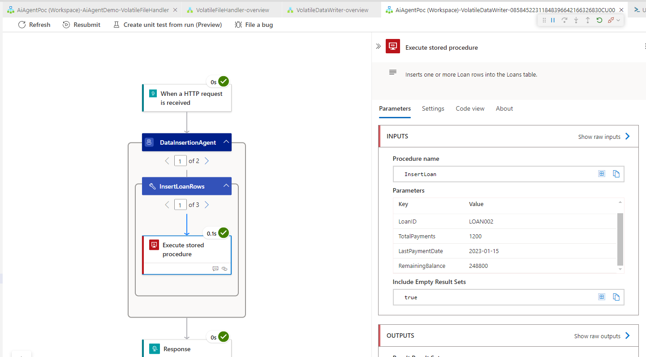Go to next DataInsertionAgent iteration

pos(207,161)
